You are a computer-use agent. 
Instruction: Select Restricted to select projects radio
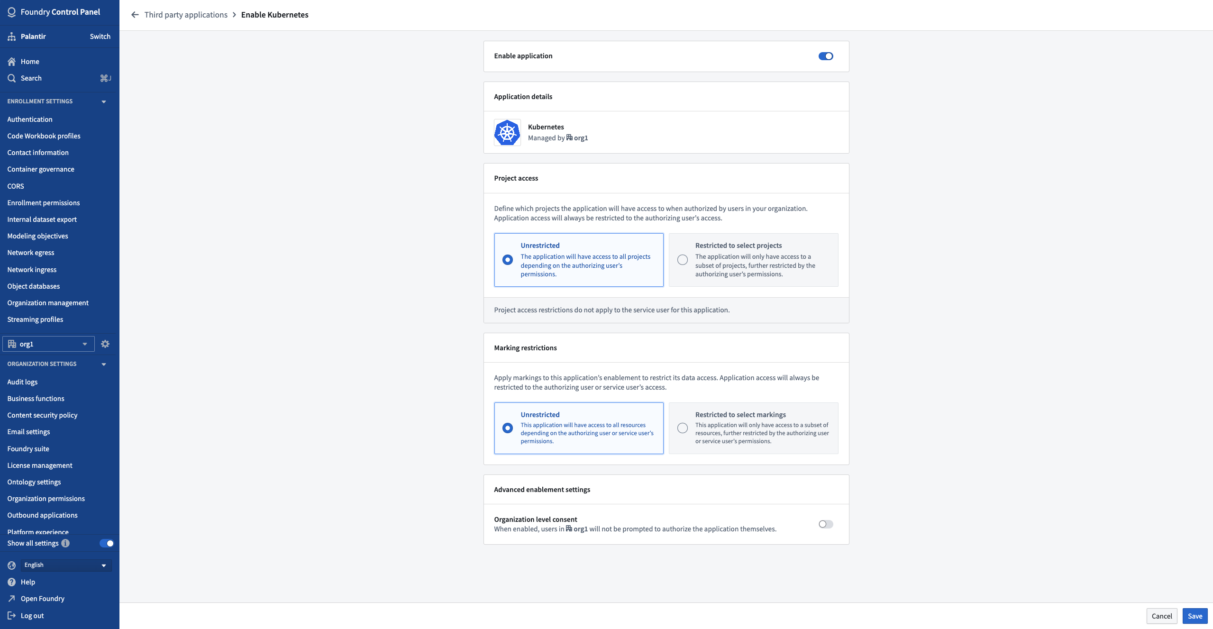point(683,260)
